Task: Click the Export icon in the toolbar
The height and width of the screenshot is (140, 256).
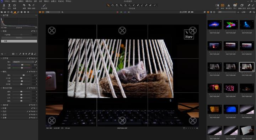Action: pos(9,5)
